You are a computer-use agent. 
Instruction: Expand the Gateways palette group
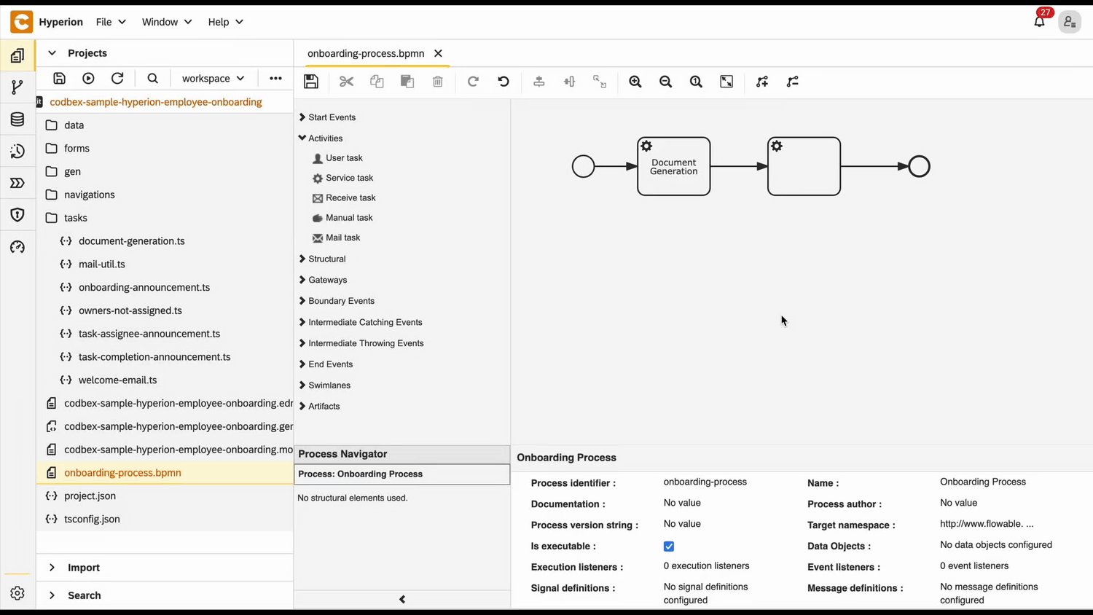pyautogui.click(x=327, y=280)
